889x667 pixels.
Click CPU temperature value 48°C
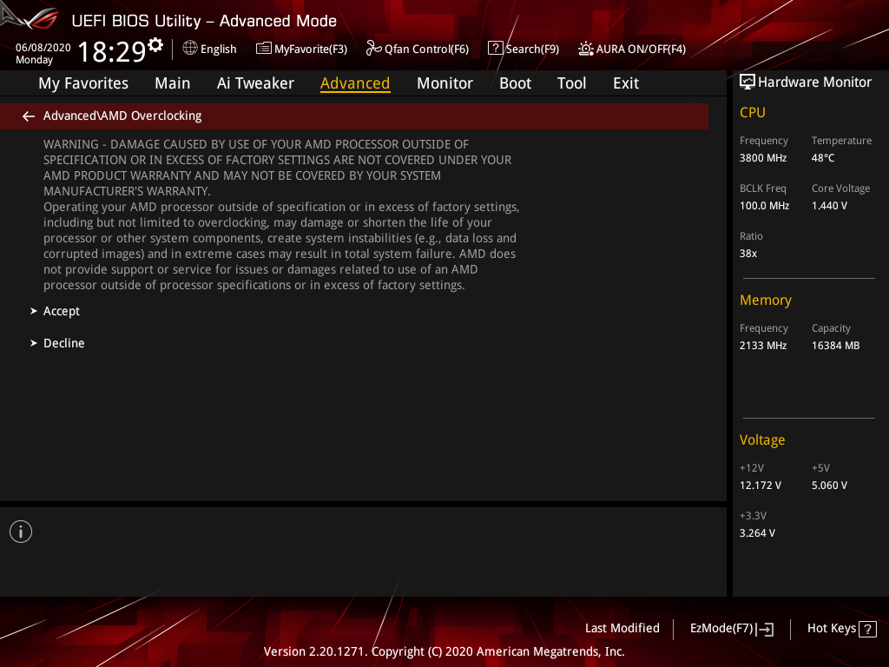[823, 158]
